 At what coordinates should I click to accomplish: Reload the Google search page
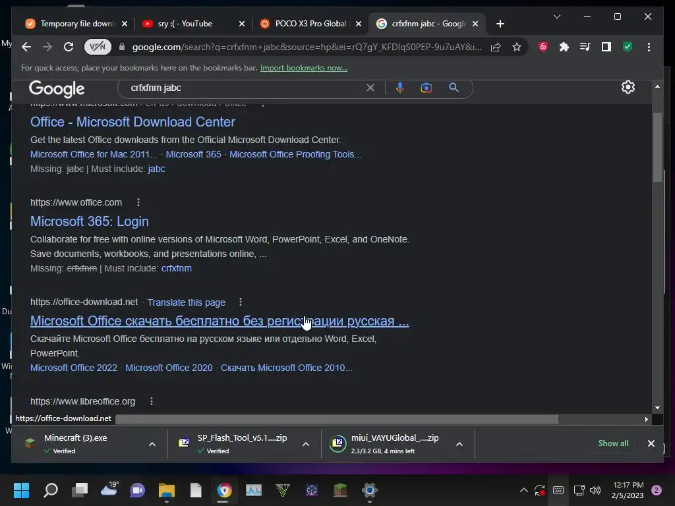[69, 47]
